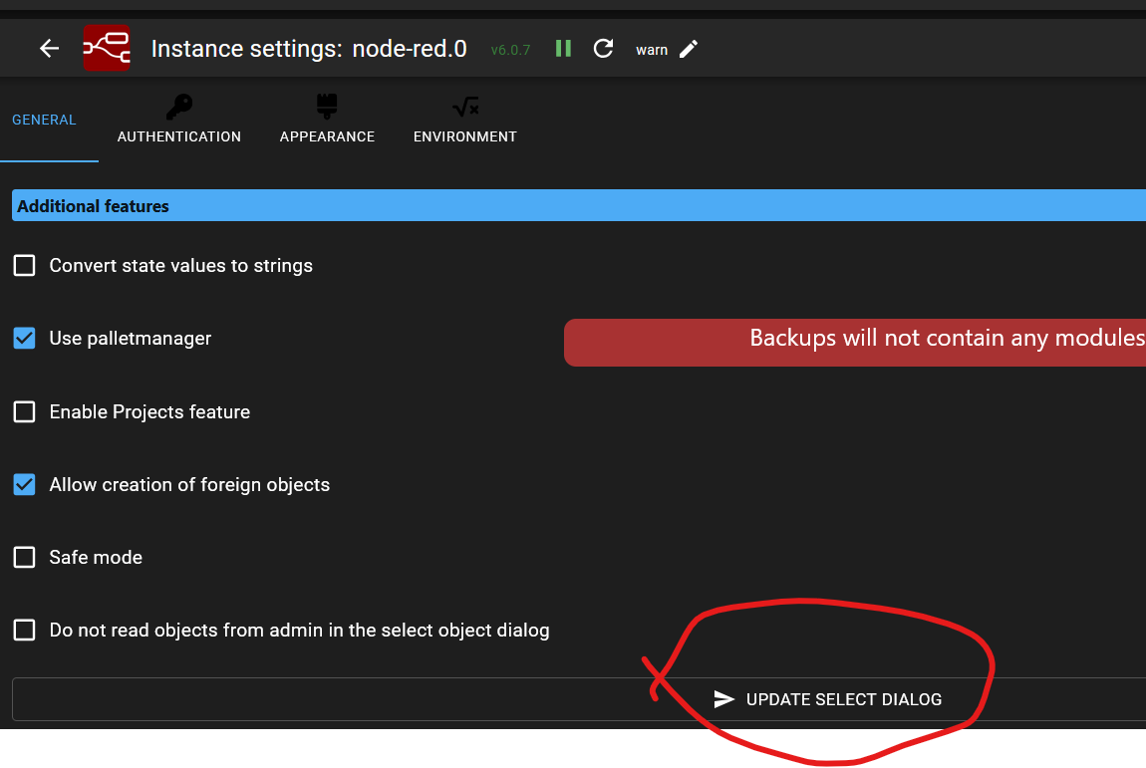Click the brush icon for Appearance

327,107
